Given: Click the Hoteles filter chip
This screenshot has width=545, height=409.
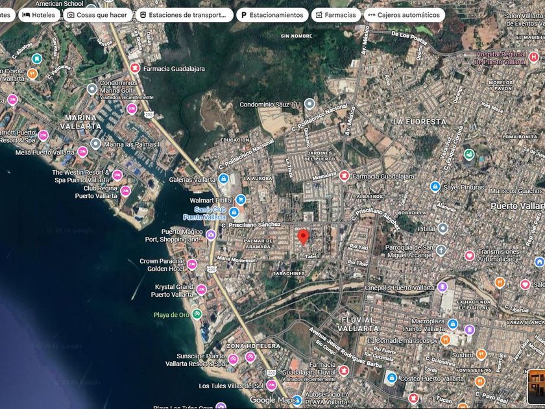Looking at the screenshot, I should 39,15.
